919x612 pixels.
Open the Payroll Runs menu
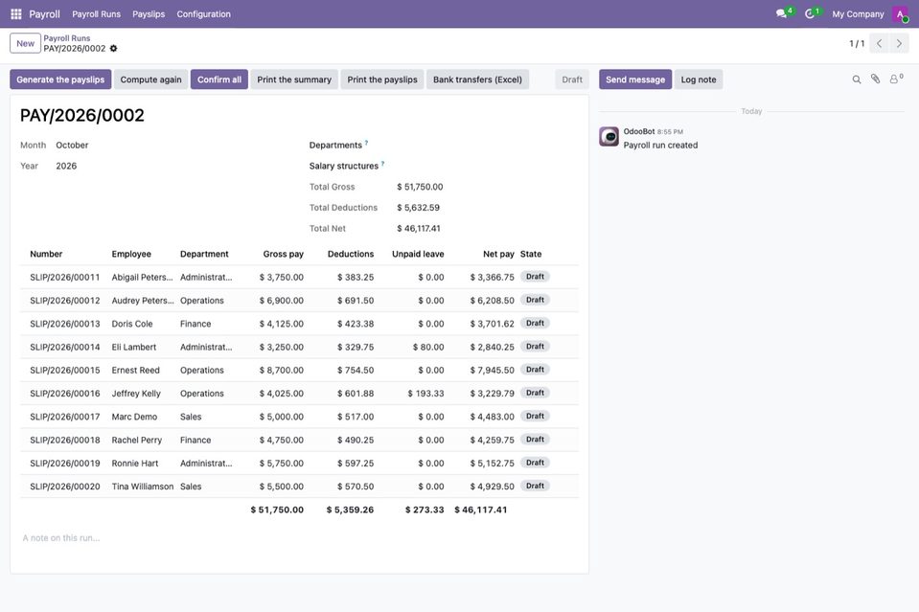pos(96,14)
